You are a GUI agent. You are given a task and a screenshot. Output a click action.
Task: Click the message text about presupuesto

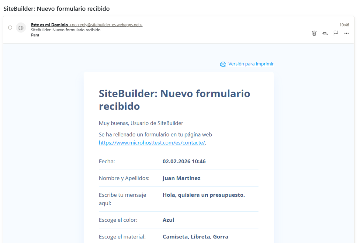(x=204, y=195)
